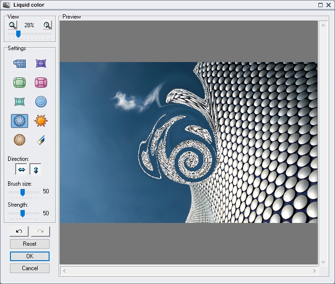The width and height of the screenshot is (335, 284).
Task: Click the Brush size slider handle
Action: click(x=22, y=192)
